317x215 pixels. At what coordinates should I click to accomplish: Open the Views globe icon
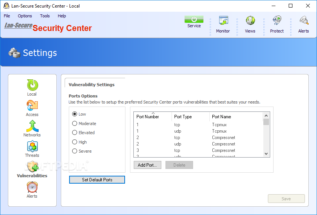(250, 20)
